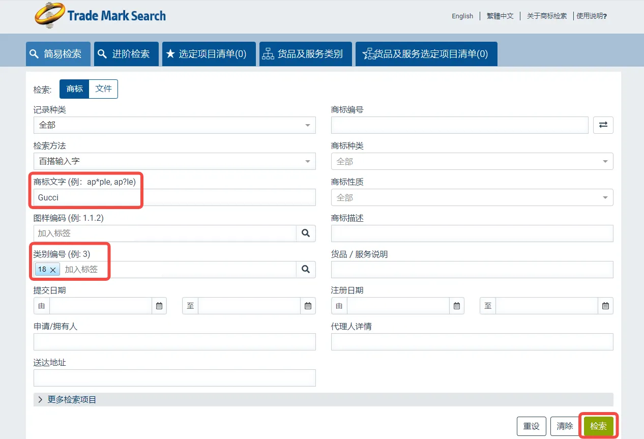Remove the class 18 tag
This screenshot has height=439, width=644.
tap(53, 270)
